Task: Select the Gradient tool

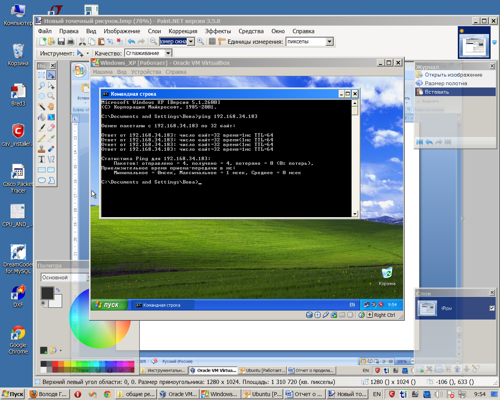Action: [51, 117]
